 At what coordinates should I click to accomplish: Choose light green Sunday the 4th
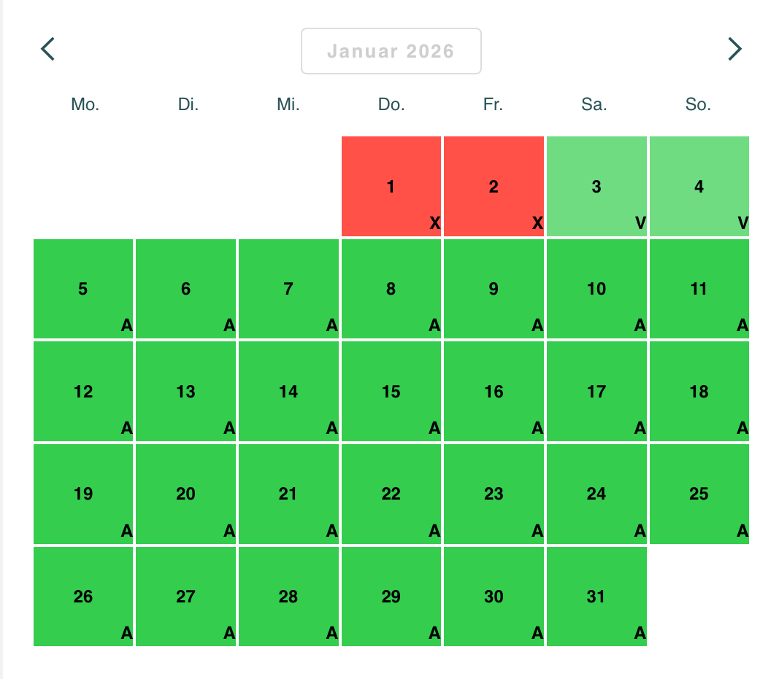tap(699, 187)
